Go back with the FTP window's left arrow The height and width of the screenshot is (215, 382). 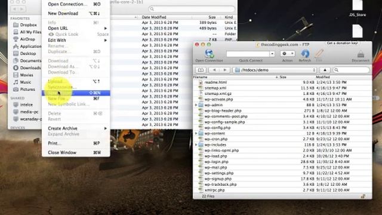click(214, 70)
